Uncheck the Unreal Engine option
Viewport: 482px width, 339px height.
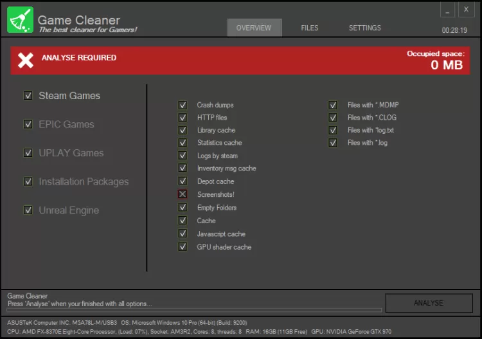[x=28, y=210]
